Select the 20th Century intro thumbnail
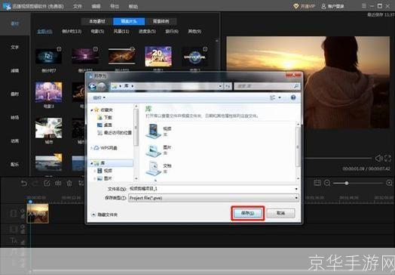 (x=158, y=57)
